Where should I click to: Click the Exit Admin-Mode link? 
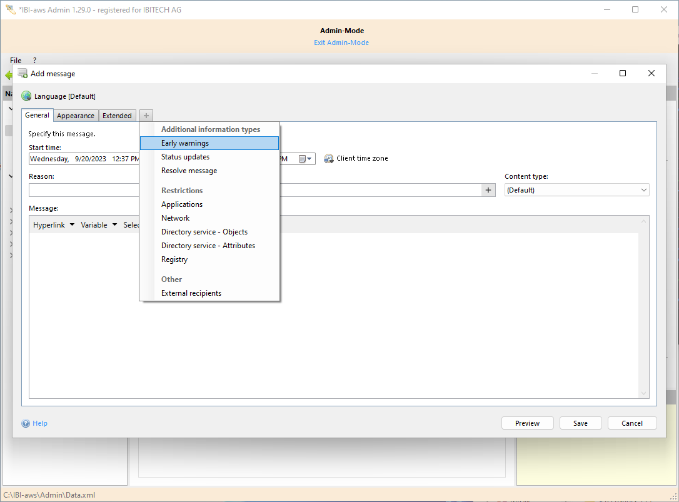[x=341, y=43]
